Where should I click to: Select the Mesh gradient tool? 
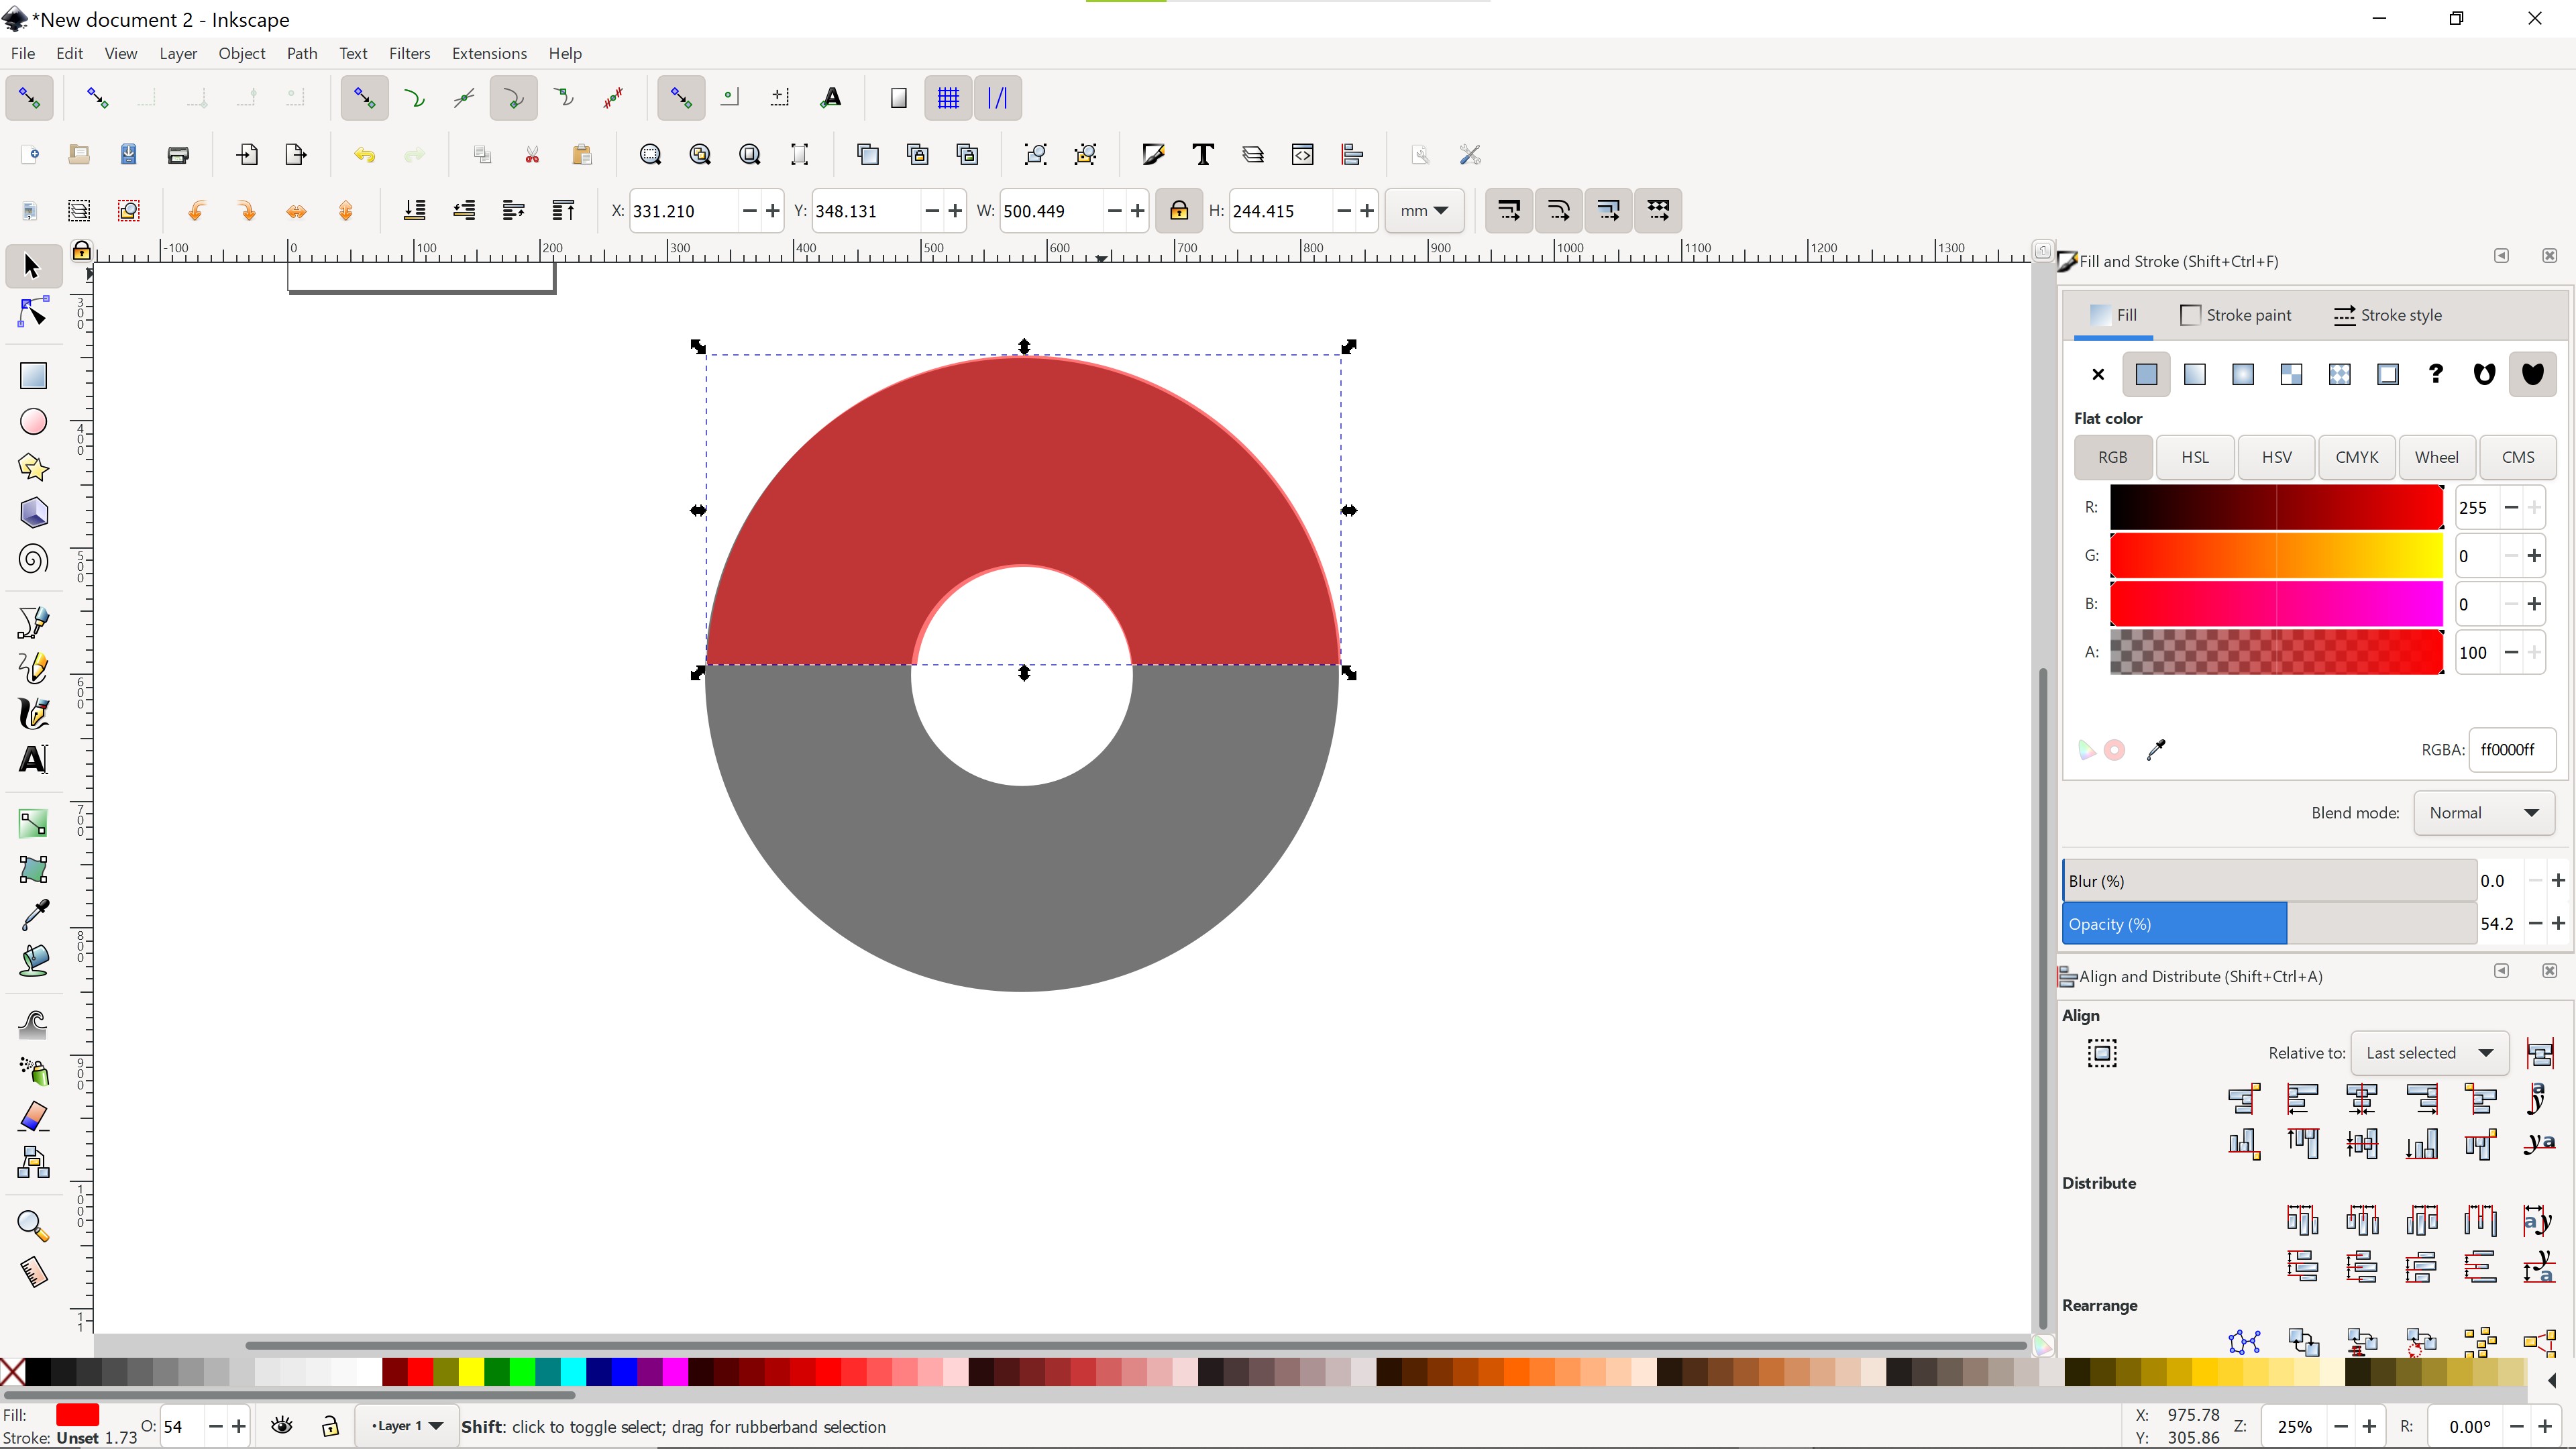coord(33,869)
